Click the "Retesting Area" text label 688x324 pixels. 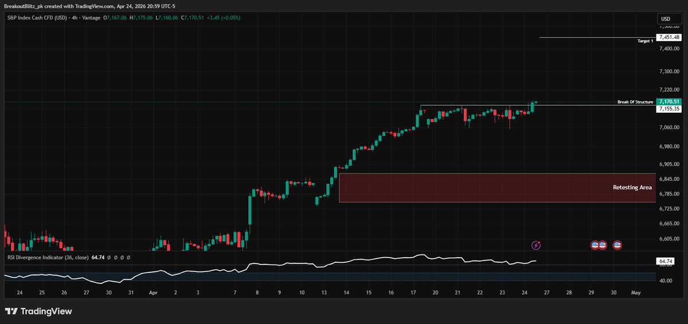(x=632, y=187)
